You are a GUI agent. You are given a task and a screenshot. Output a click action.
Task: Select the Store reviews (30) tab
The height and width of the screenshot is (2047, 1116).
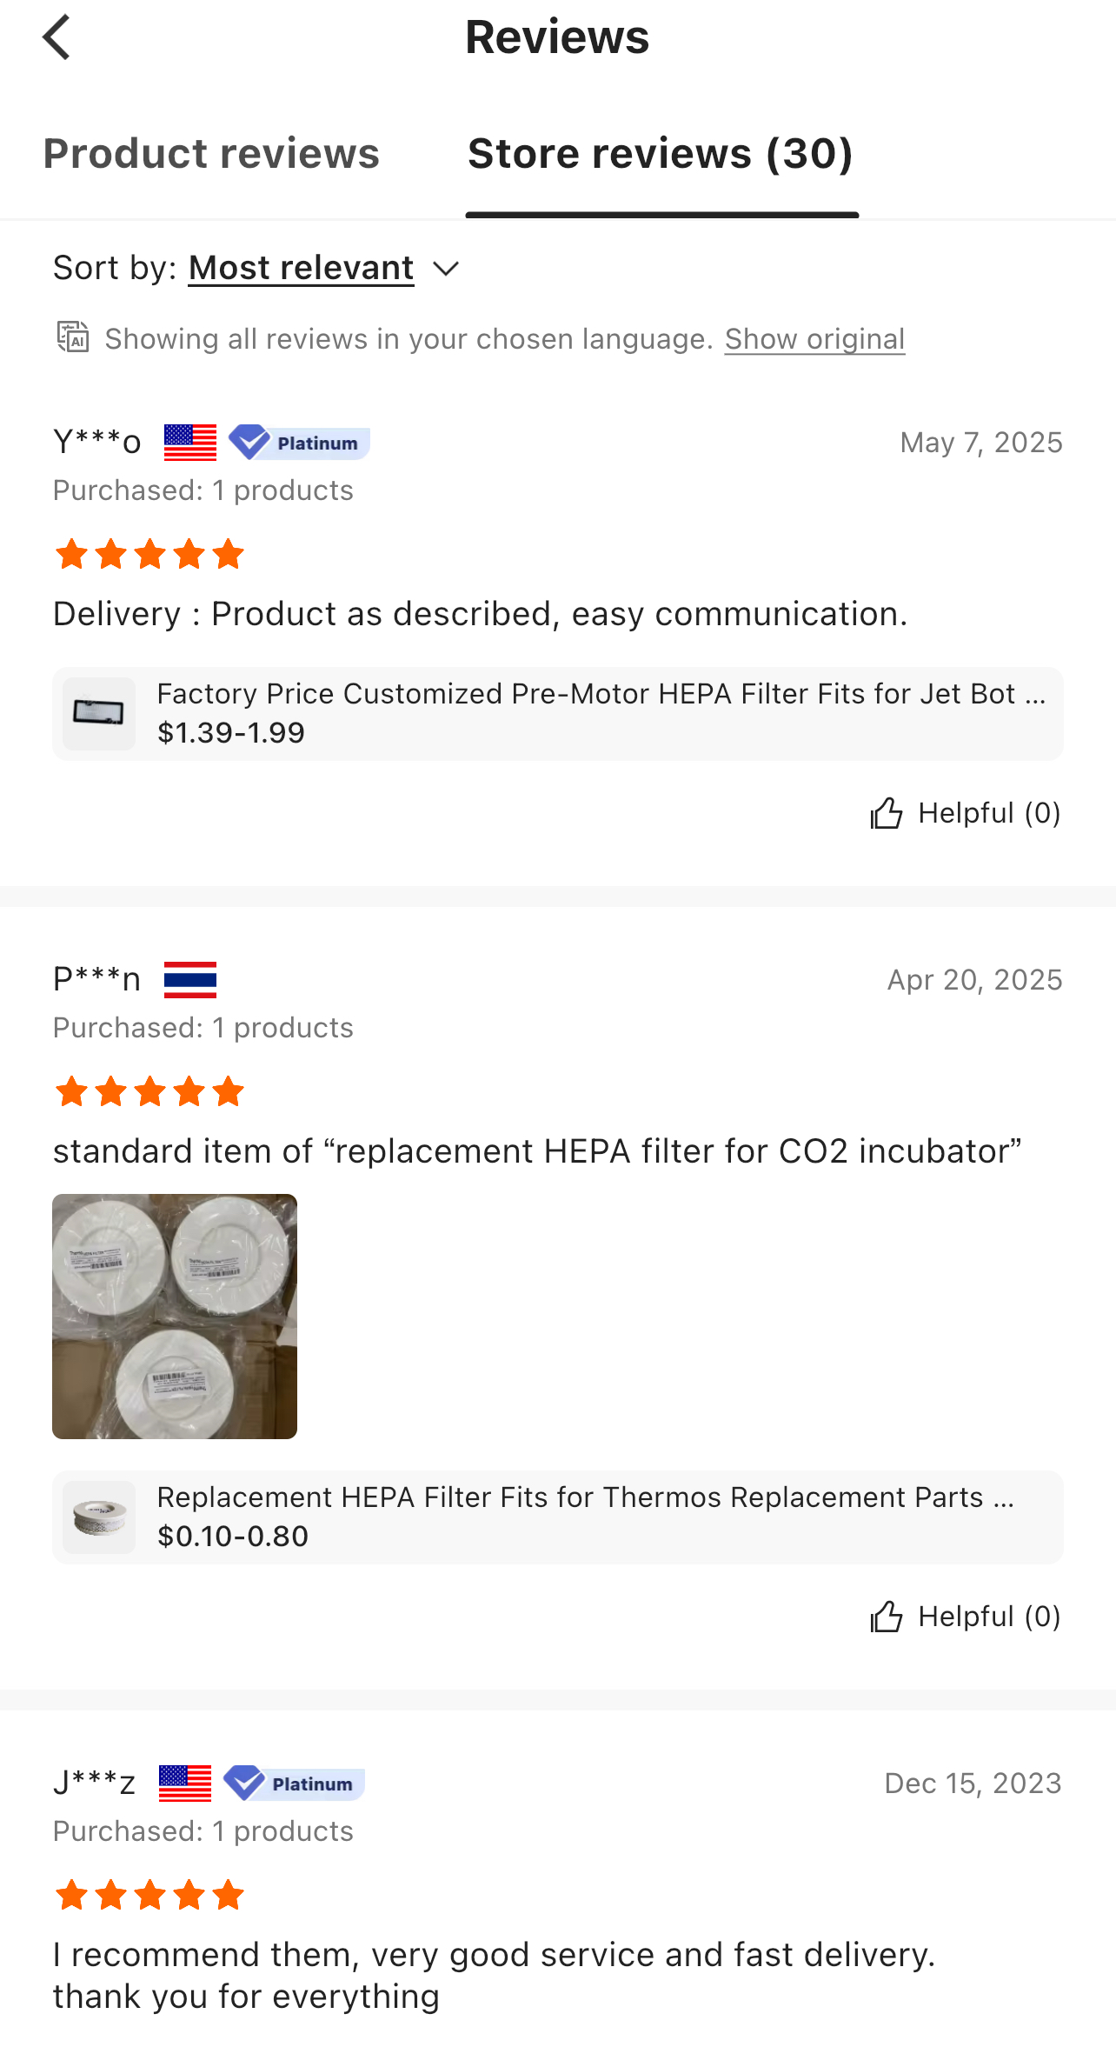click(661, 153)
